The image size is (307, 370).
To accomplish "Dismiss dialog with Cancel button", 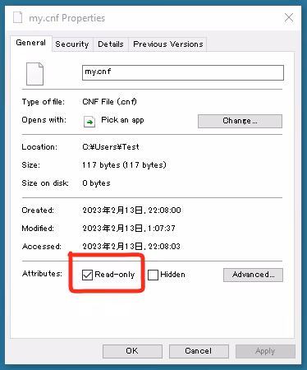I will (199, 351).
